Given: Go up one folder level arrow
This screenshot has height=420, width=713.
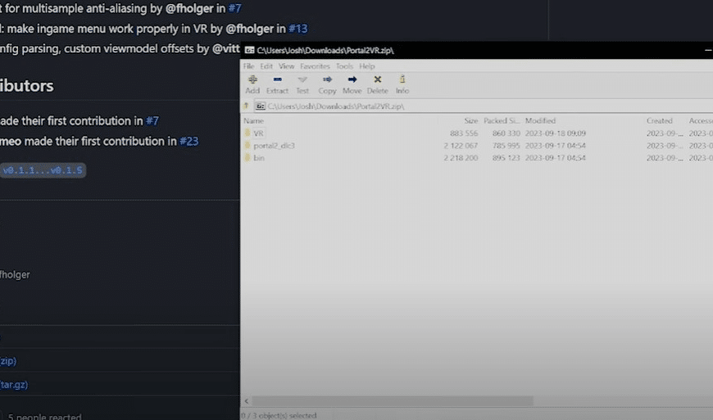Looking at the screenshot, I should (x=246, y=106).
